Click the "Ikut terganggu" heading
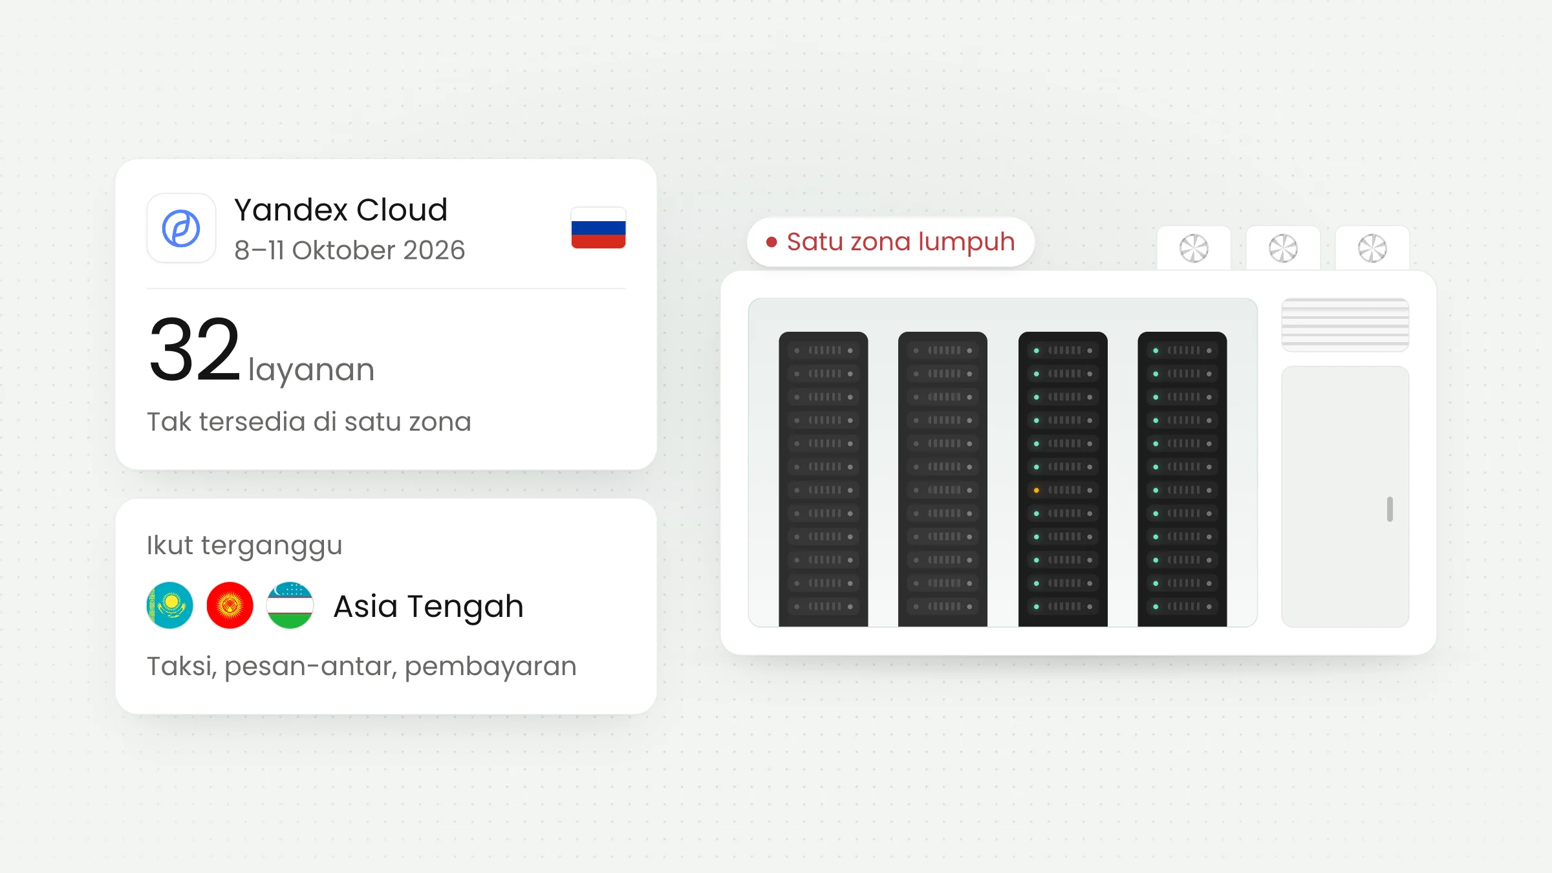Screen dimensions: 1552x873 click(244, 546)
